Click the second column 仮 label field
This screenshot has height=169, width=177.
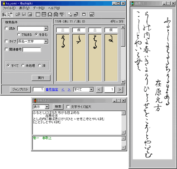(79, 30)
